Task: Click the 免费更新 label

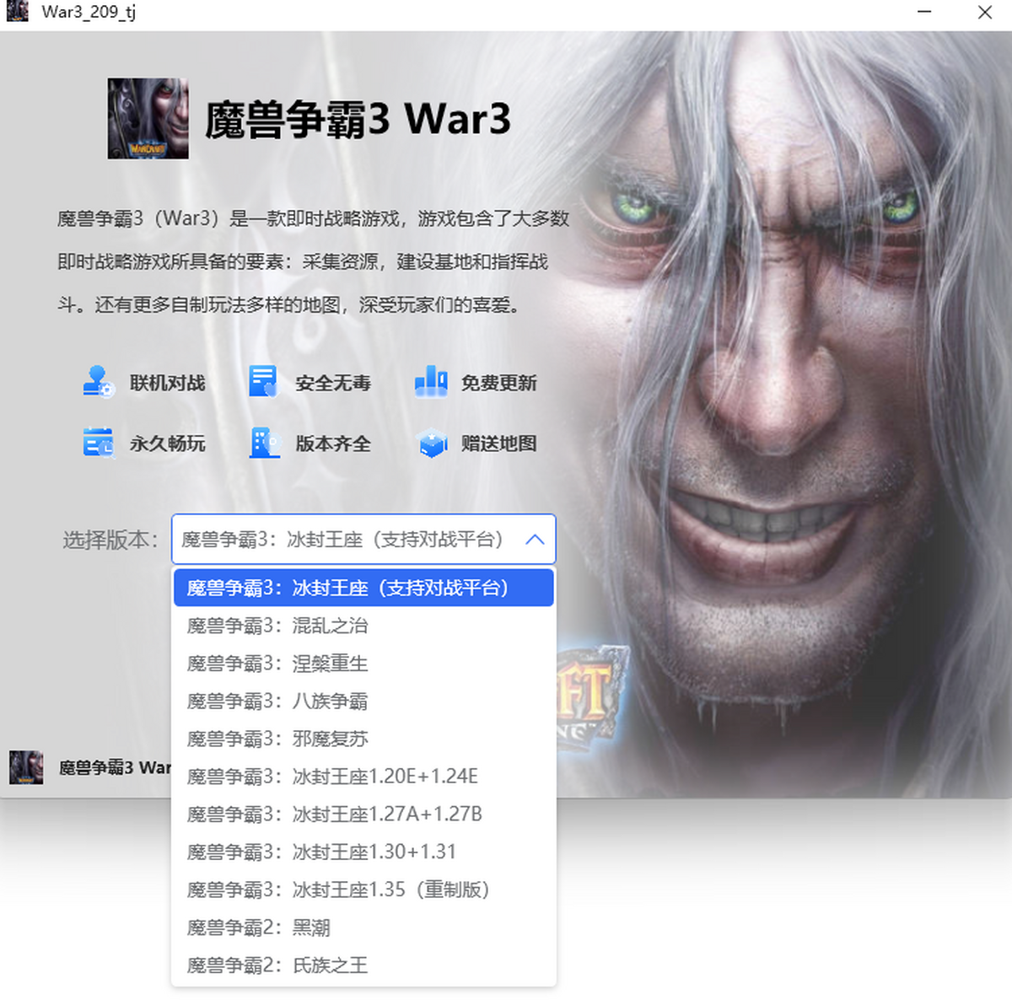Action: [499, 383]
